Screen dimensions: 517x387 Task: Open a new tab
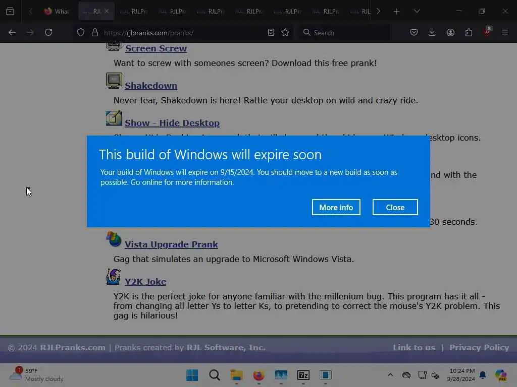click(x=397, y=12)
